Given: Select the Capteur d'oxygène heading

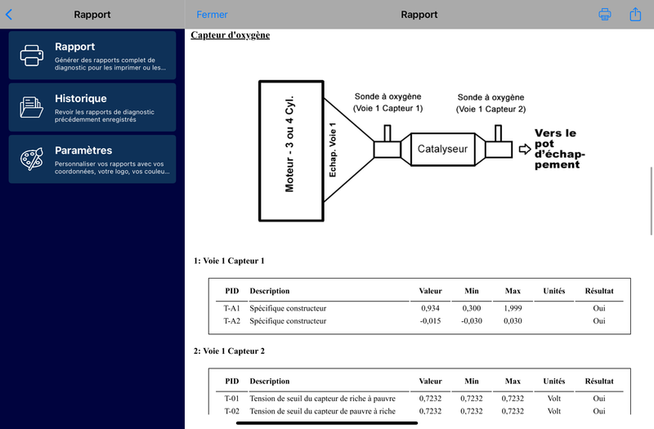Looking at the screenshot, I should pyautogui.click(x=231, y=35).
